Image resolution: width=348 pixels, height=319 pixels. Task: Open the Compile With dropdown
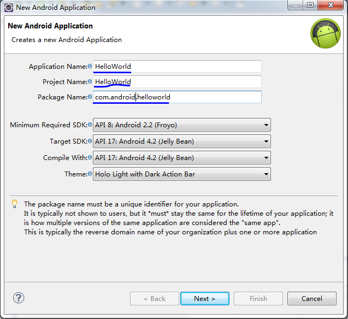pyautogui.click(x=182, y=158)
